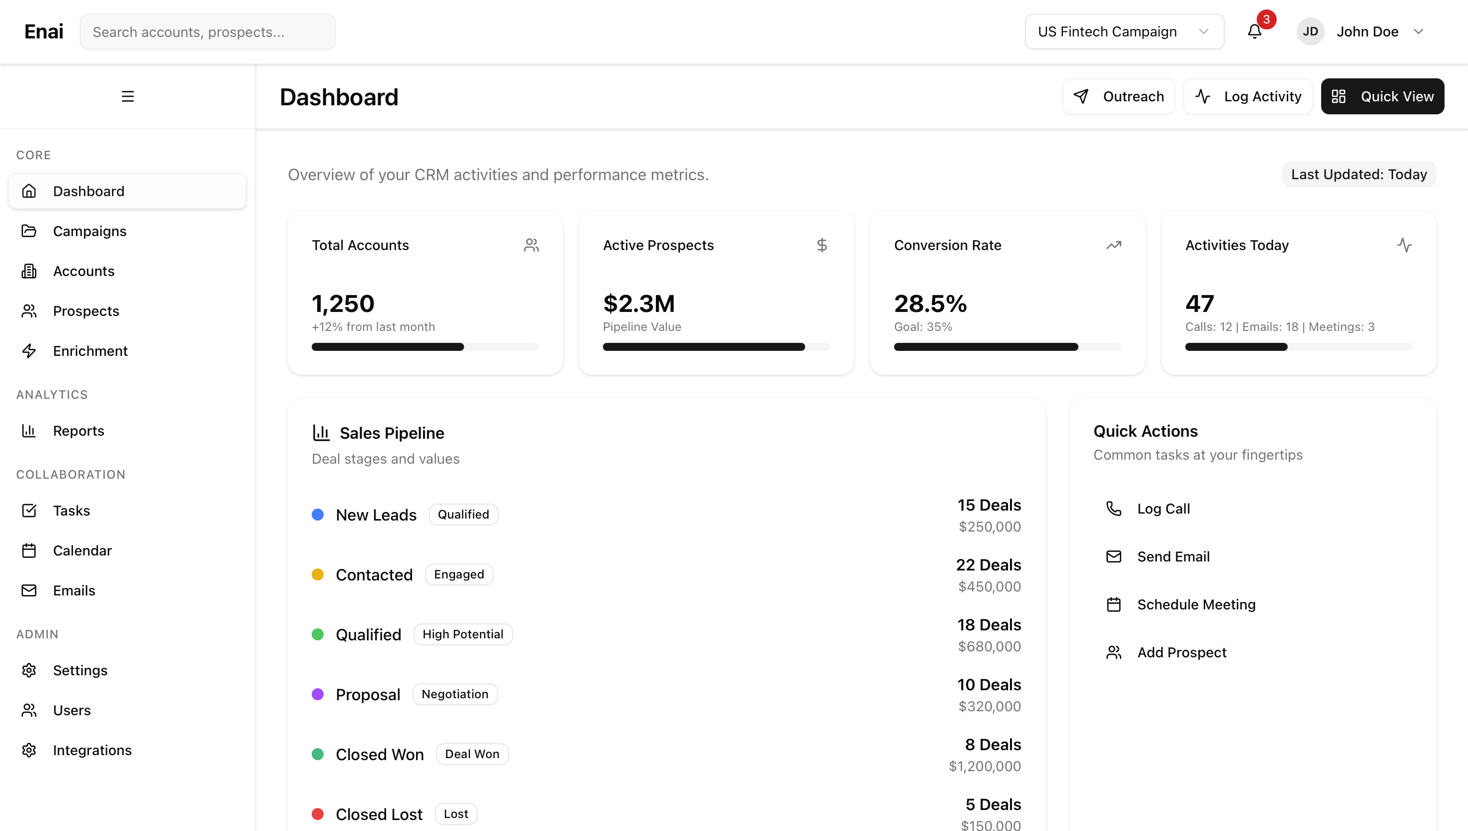The width and height of the screenshot is (1468, 831).
Task: Go to Reports in the sidebar
Action: 78,431
